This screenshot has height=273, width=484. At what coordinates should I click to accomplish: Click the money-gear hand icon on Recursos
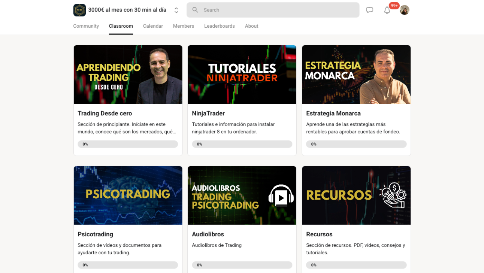[393, 195]
